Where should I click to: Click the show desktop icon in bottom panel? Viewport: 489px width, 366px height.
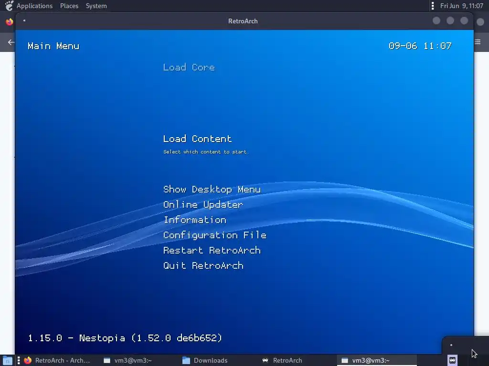click(x=8, y=361)
